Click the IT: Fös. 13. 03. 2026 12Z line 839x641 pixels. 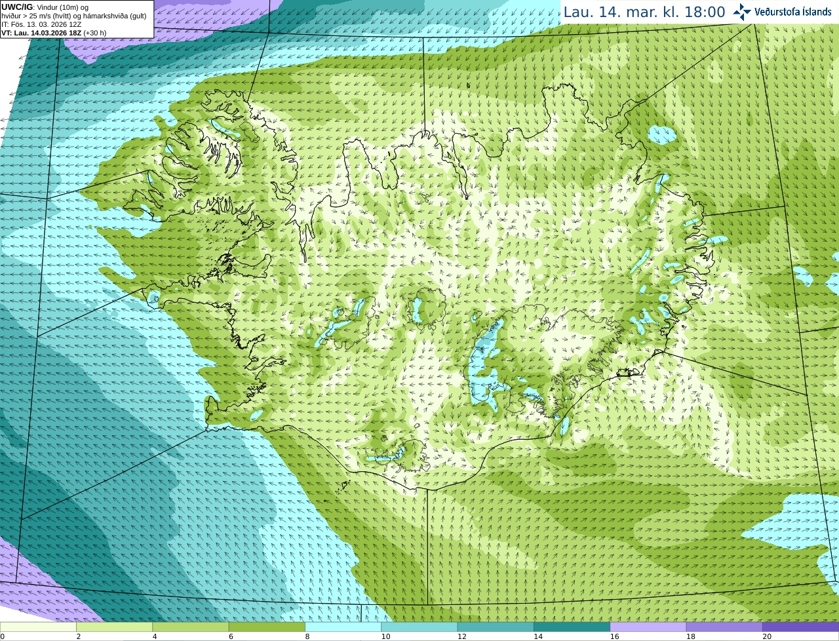41,24
